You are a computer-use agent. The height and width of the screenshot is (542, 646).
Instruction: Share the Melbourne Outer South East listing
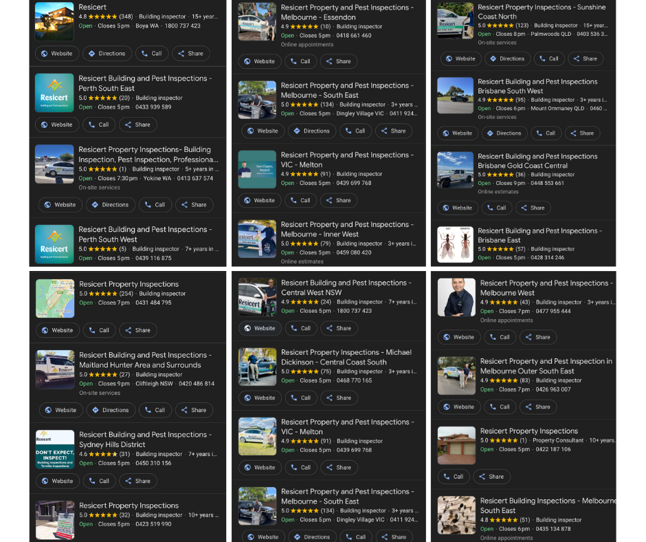pos(538,406)
